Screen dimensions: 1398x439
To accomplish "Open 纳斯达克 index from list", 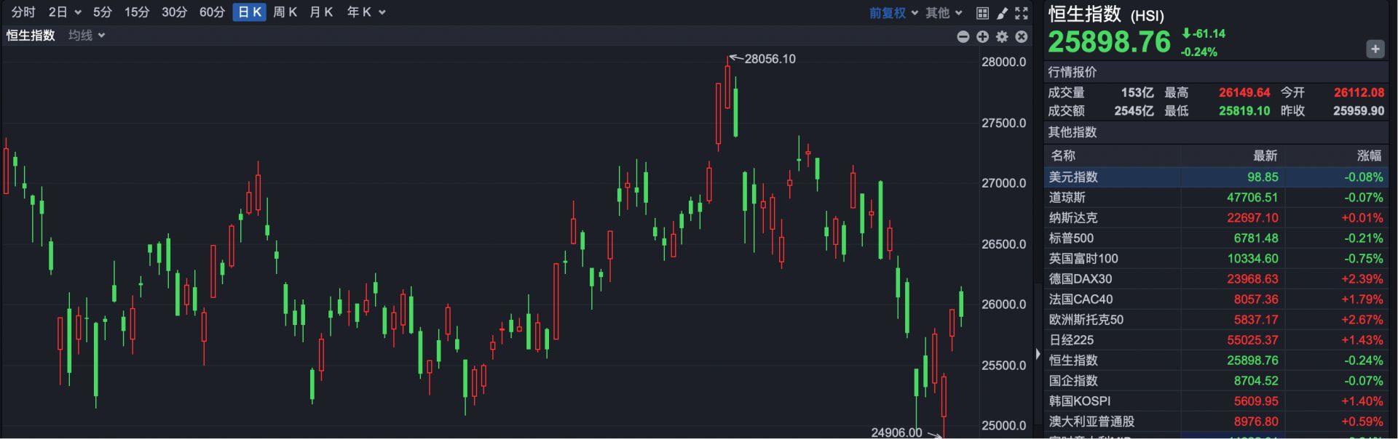I will (x=1073, y=218).
